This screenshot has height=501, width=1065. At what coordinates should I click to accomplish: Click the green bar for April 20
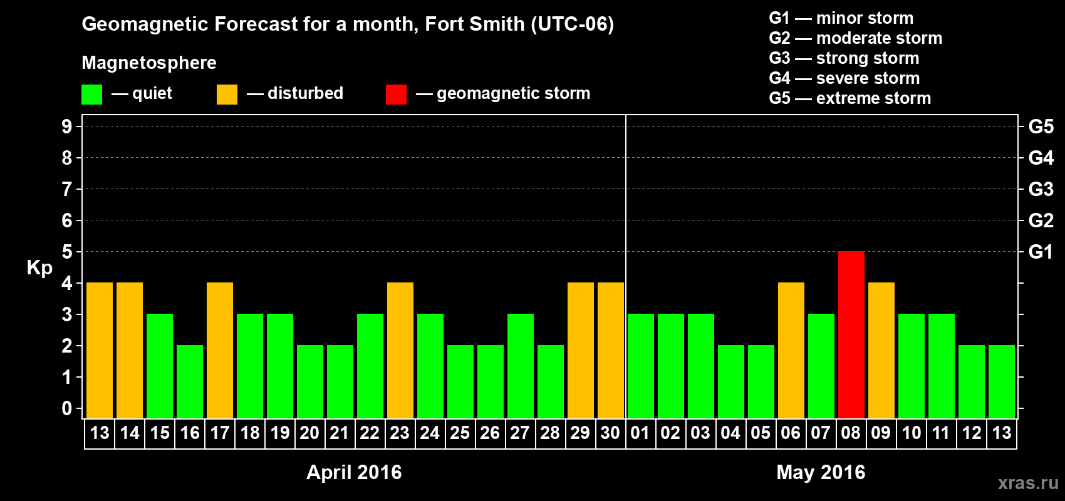coord(310,382)
